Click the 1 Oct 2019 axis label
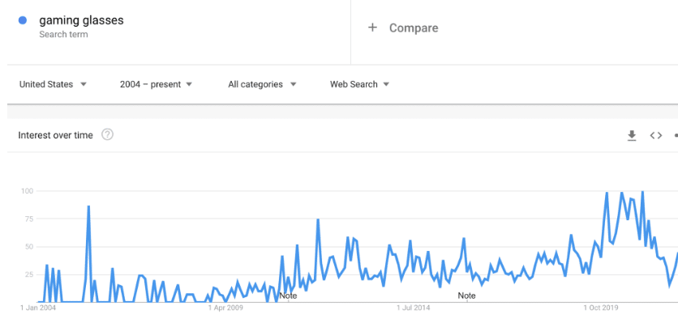678x319 pixels. point(601,308)
